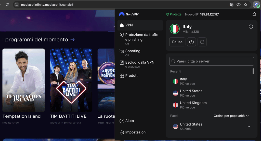Bookmark this page with the star icon
261x141 pixels.
245,5
